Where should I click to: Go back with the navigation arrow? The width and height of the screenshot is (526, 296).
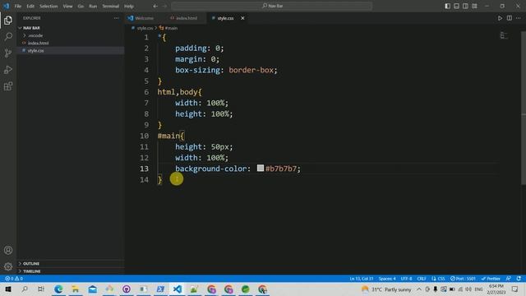point(155,6)
